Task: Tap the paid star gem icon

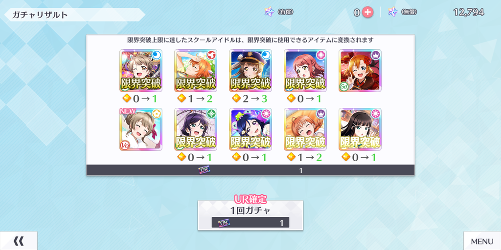Action: point(270,12)
